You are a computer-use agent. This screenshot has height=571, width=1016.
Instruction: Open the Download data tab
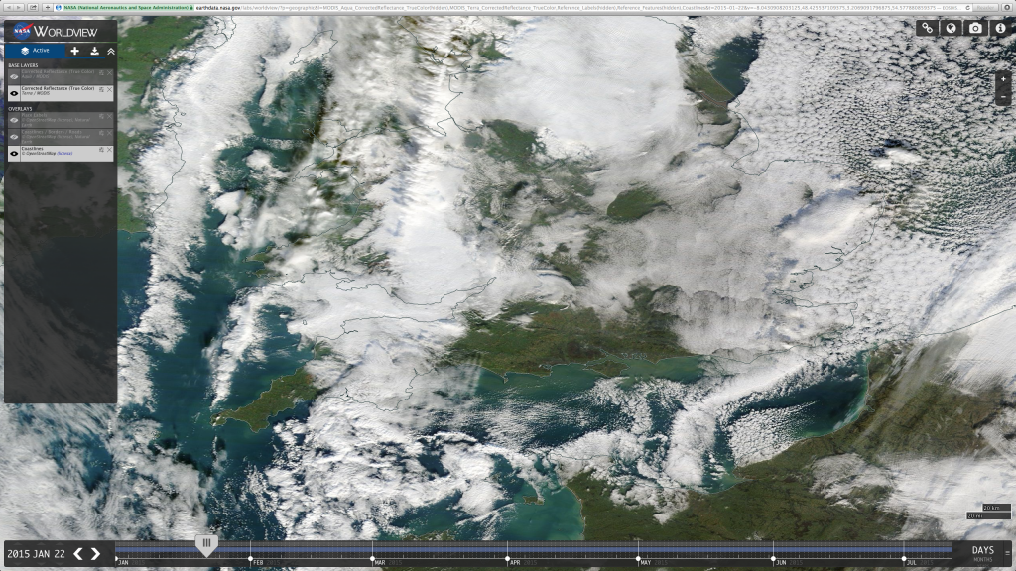(x=94, y=51)
